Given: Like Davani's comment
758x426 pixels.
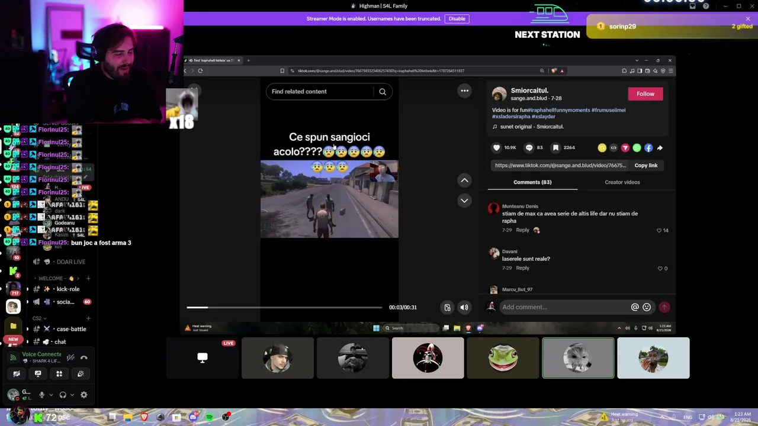Looking at the screenshot, I should click(x=659, y=269).
